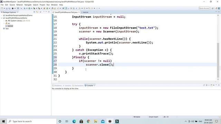Click the Eclipse icon in the taskbar
The height and width of the screenshot is (124, 221).
point(110,121)
